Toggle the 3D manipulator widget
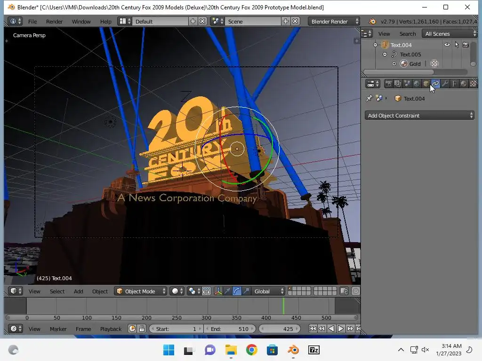Viewport: 482px width, 361px height. (x=218, y=291)
